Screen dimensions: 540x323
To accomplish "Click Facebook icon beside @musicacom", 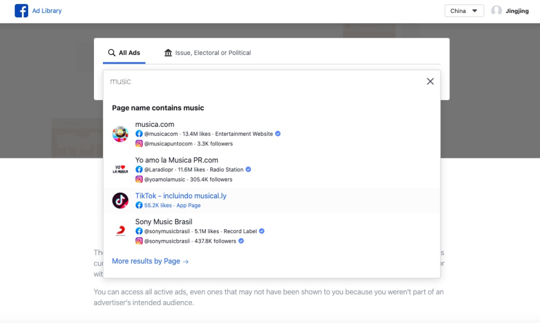I will (x=139, y=134).
